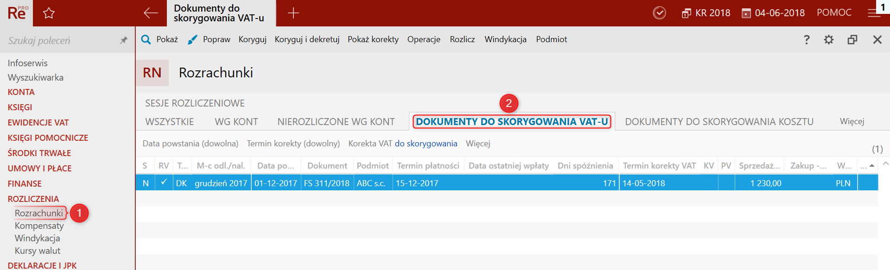Open SESJE ROZLICZENIOWE tab
Viewport: 890px width, 270px height.
[195, 103]
